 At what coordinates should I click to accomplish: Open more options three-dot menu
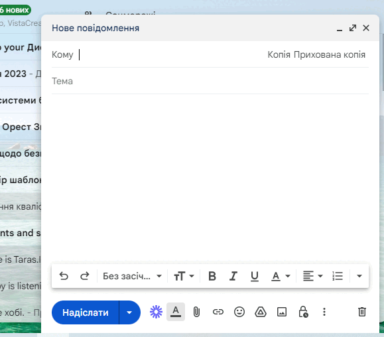(x=324, y=312)
